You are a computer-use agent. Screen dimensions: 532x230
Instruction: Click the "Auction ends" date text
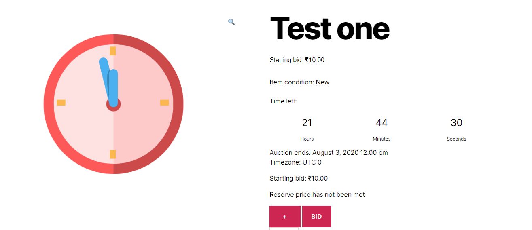(329, 152)
